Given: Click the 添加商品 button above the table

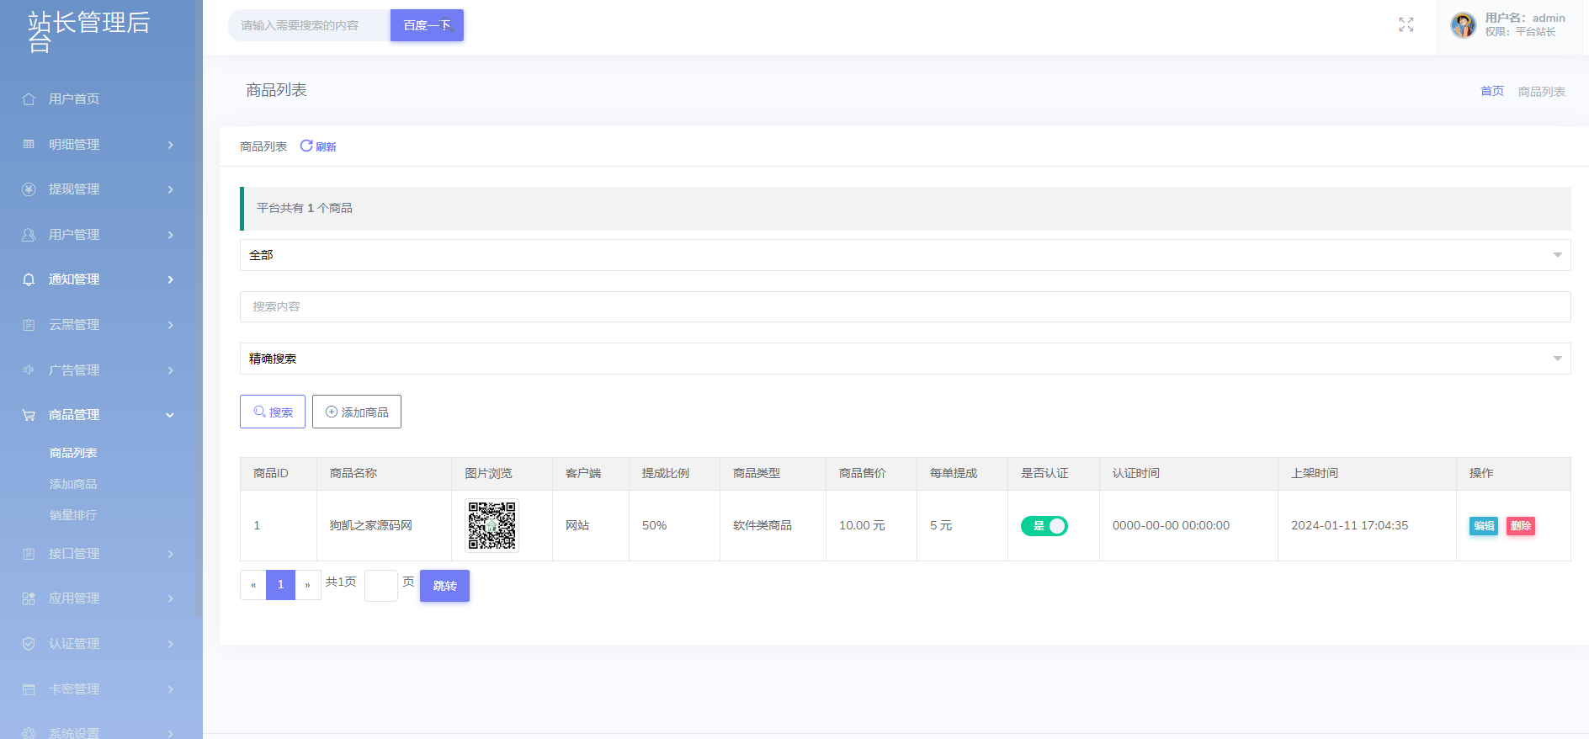Looking at the screenshot, I should point(357,412).
